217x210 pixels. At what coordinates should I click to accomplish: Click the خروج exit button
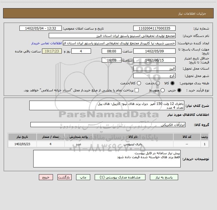(46, 177)
